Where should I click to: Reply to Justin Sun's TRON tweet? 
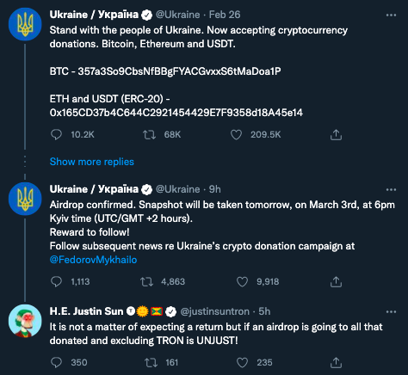pos(56,363)
